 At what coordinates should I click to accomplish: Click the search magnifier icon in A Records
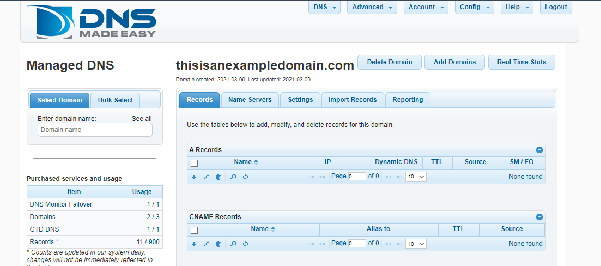click(233, 177)
